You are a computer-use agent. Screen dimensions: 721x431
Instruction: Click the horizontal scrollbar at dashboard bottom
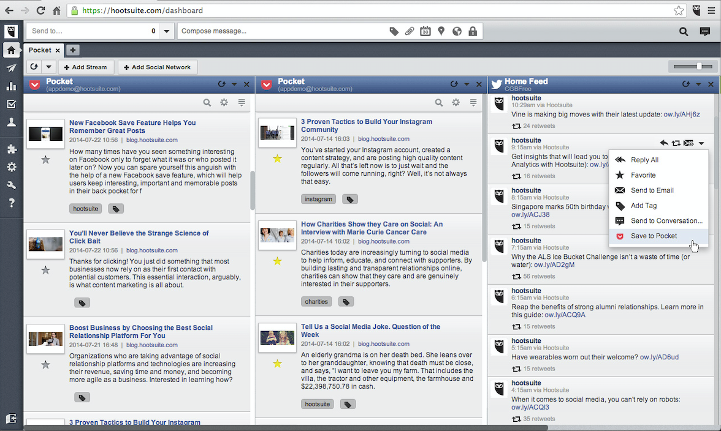285,428
